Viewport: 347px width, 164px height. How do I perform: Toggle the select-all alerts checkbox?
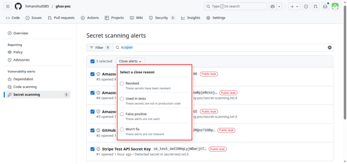tap(93, 61)
